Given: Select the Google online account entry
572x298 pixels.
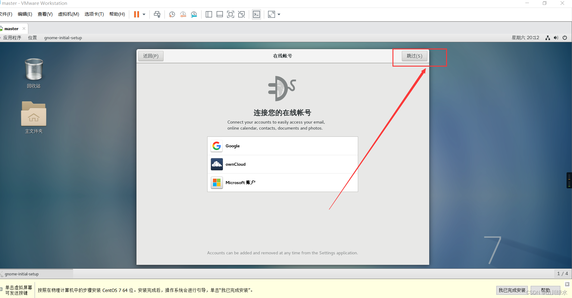Looking at the screenshot, I should pyautogui.click(x=282, y=146).
